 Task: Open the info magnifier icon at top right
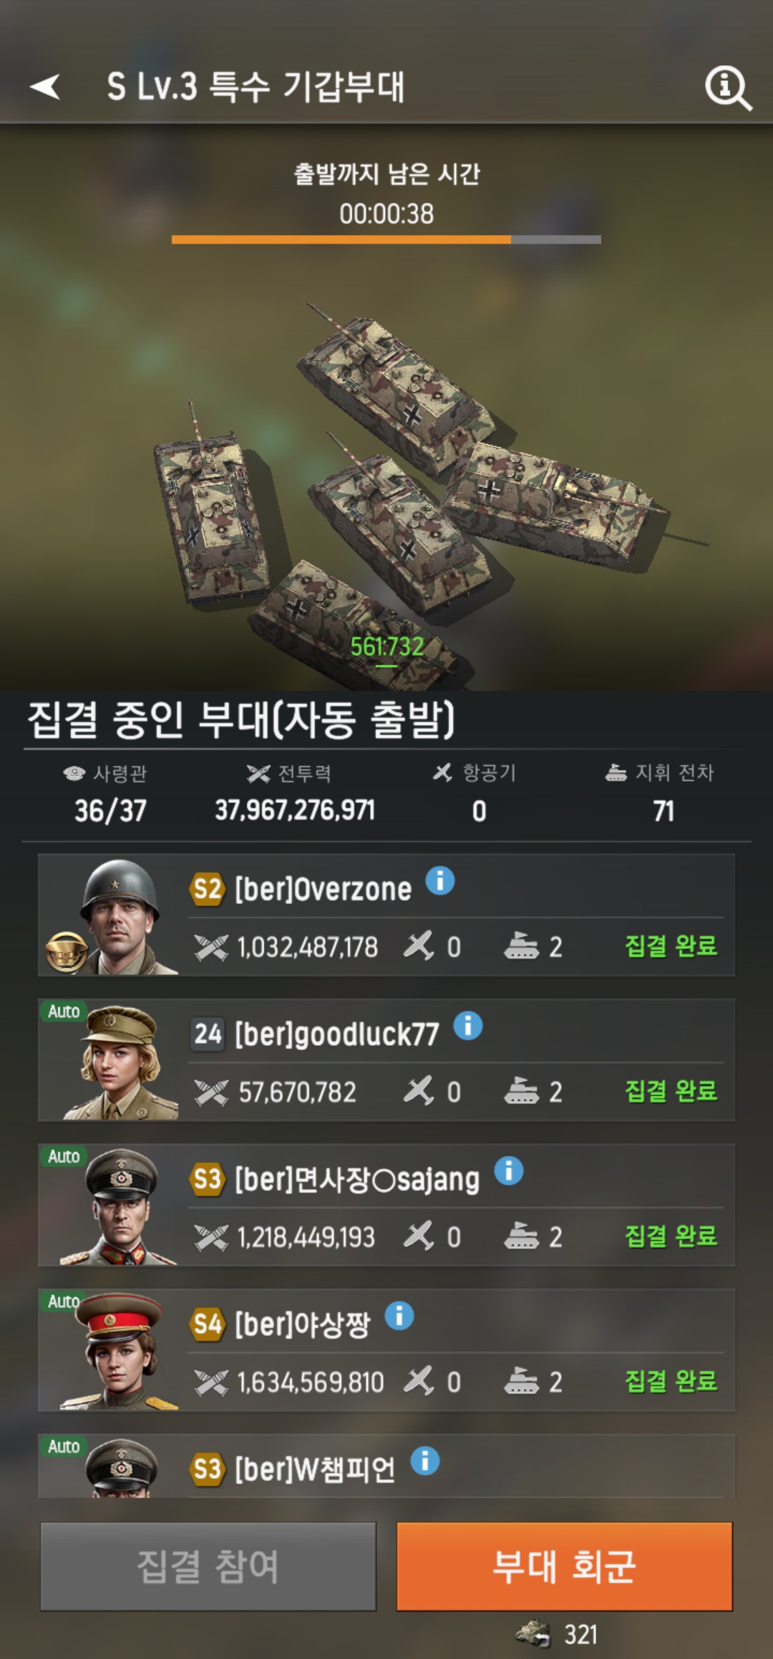728,89
